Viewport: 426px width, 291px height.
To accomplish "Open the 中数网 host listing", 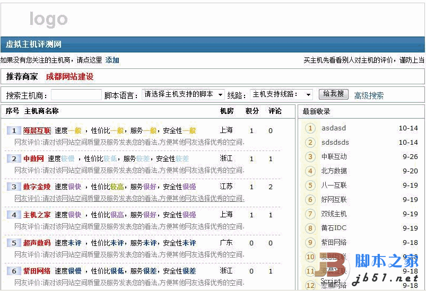I will point(33,158).
